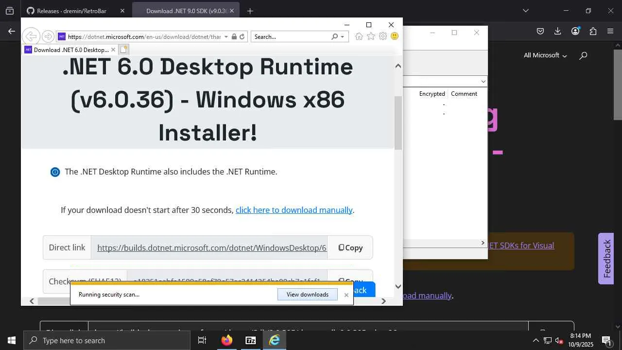
Task: Open the Firefox hamburger application menu
Action: [x=610, y=31]
